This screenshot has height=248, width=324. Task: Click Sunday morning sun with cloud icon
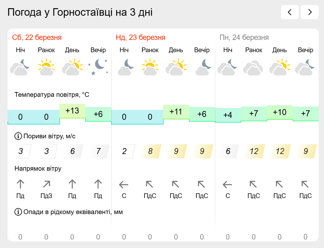coord(150,67)
